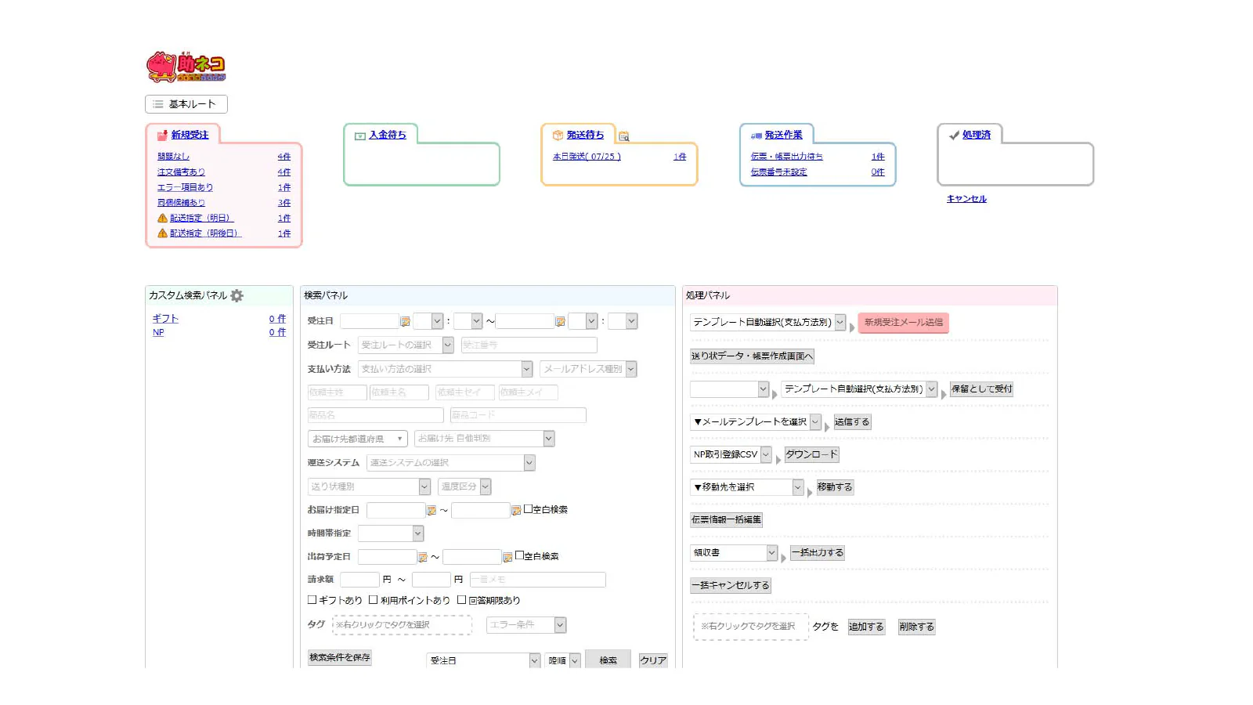Open calendar picker for 受注日 start date
This screenshot has height=705, width=1253.
pyautogui.click(x=405, y=321)
